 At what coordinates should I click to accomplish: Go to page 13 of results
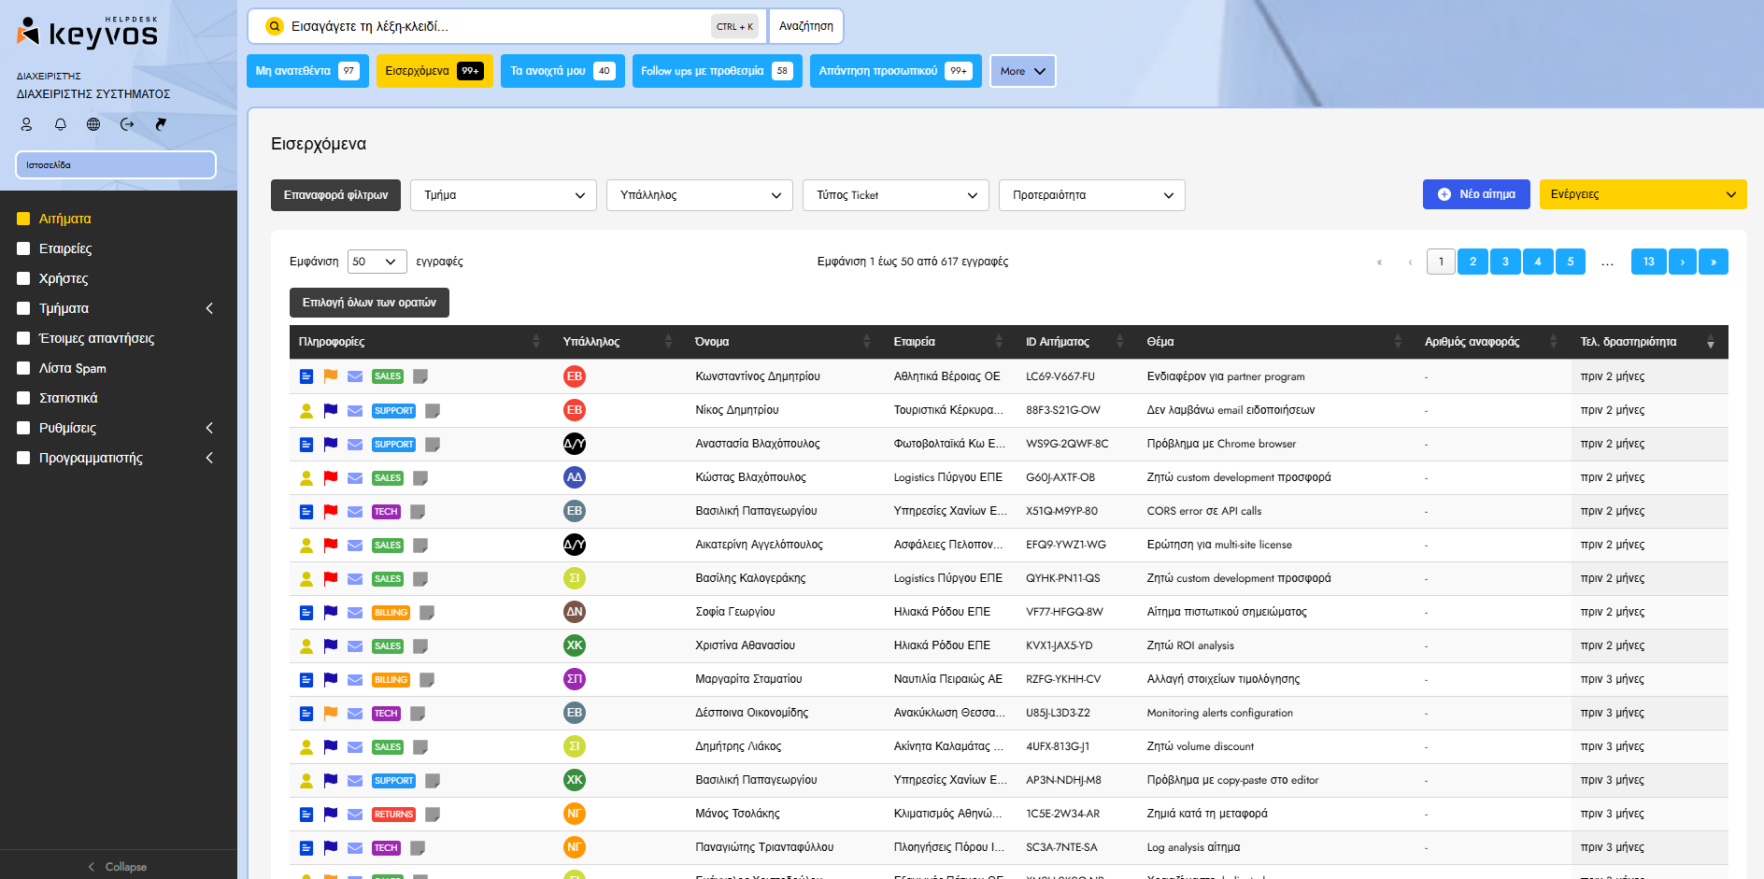[1649, 262]
